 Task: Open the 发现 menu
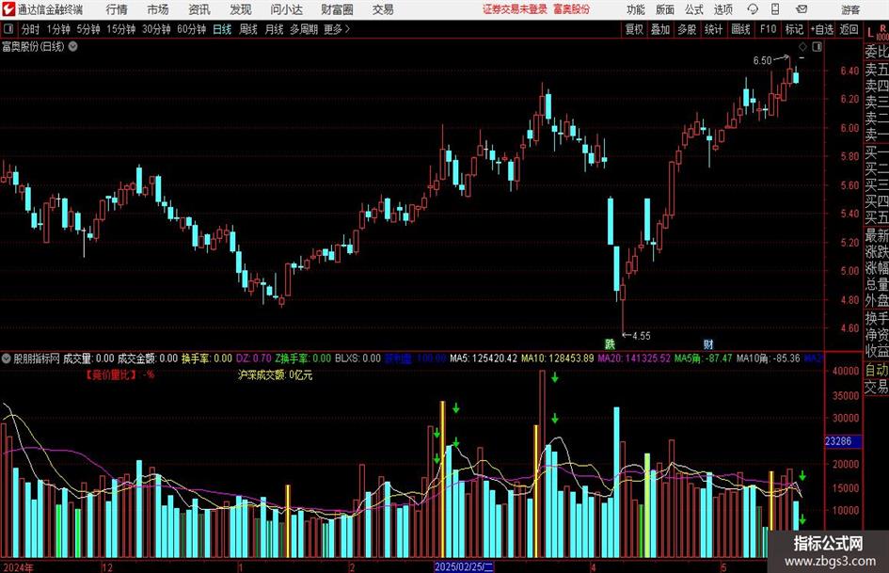click(241, 9)
